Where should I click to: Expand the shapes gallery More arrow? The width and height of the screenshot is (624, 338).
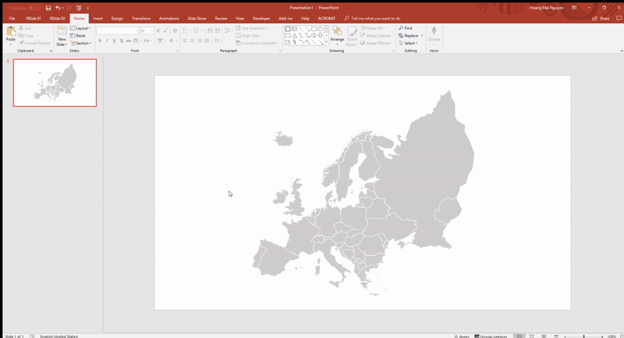326,42
